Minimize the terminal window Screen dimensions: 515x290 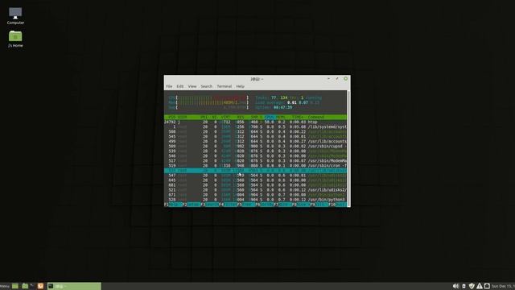328,79
